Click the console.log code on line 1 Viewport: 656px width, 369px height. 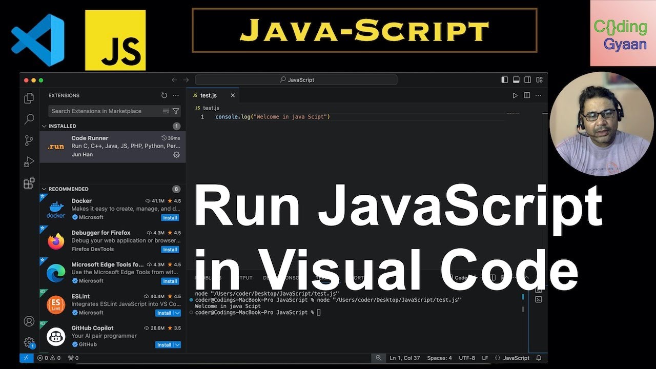(273, 117)
